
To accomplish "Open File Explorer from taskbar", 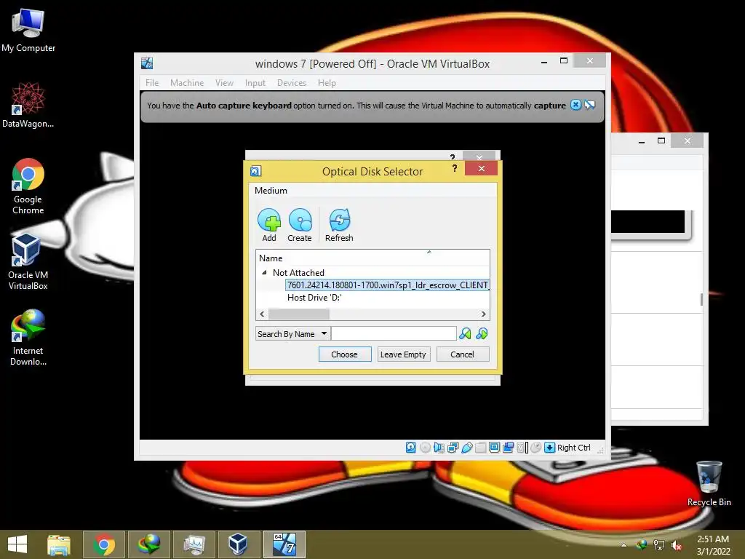I will (x=59, y=544).
